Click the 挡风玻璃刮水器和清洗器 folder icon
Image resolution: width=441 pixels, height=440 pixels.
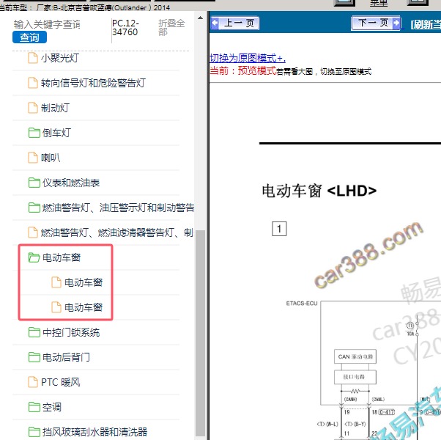pos(34,431)
